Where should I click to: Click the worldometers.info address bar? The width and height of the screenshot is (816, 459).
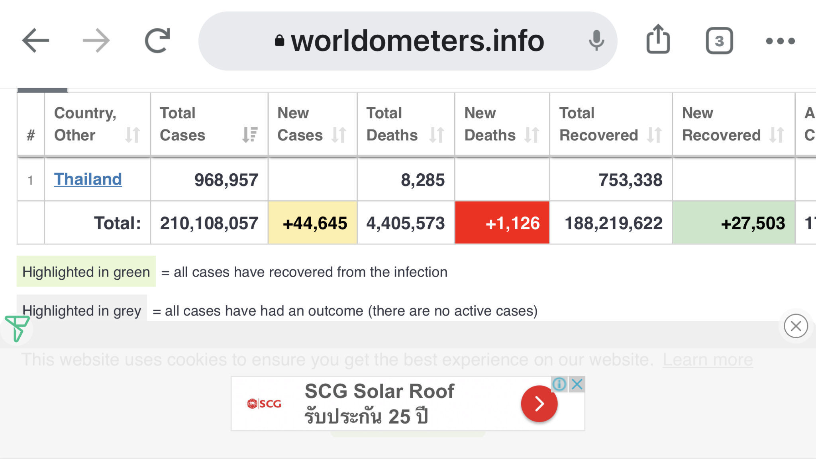(x=417, y=41)
